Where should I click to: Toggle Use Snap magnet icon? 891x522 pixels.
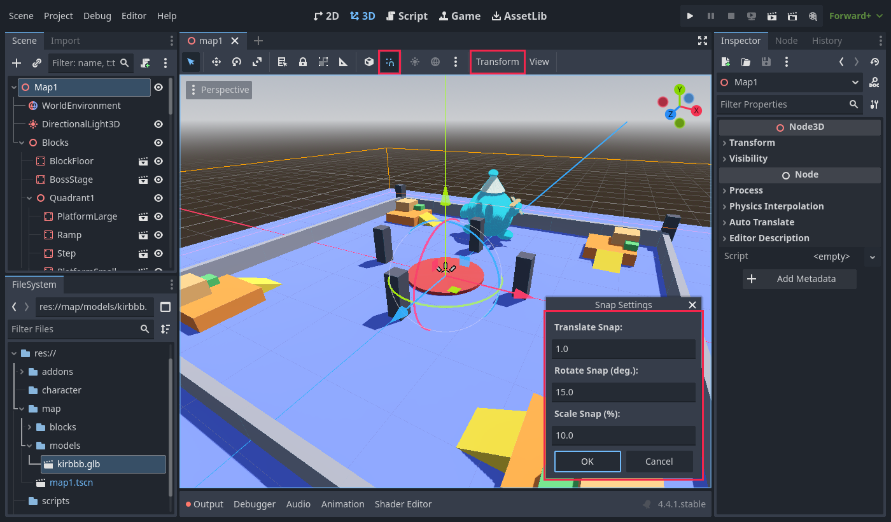389,62
